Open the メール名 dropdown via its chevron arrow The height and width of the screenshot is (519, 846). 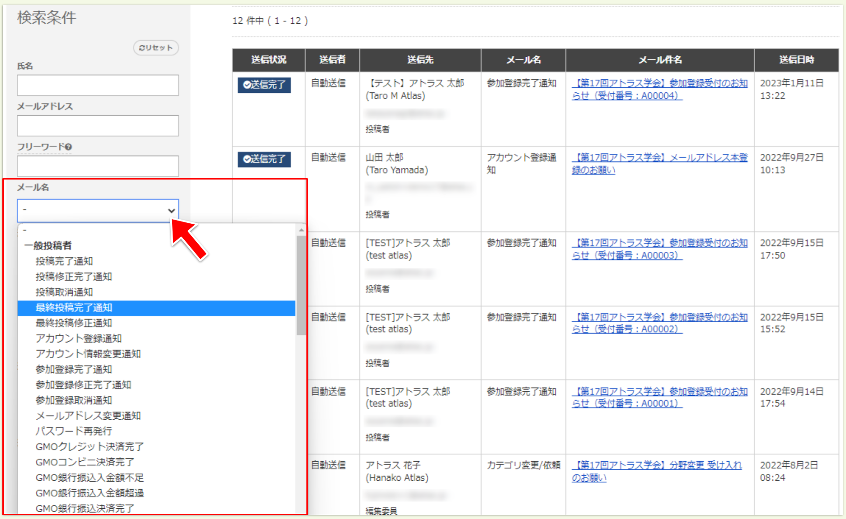click(x=171, y=211)
